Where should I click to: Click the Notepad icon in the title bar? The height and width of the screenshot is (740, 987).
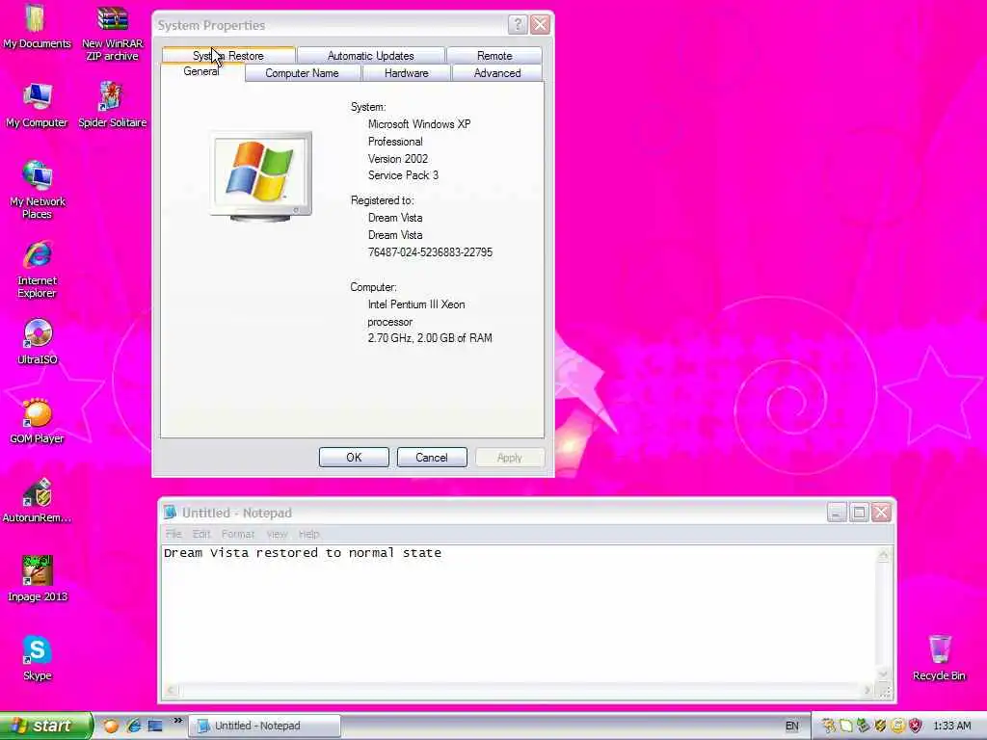(x=170, y=513)
